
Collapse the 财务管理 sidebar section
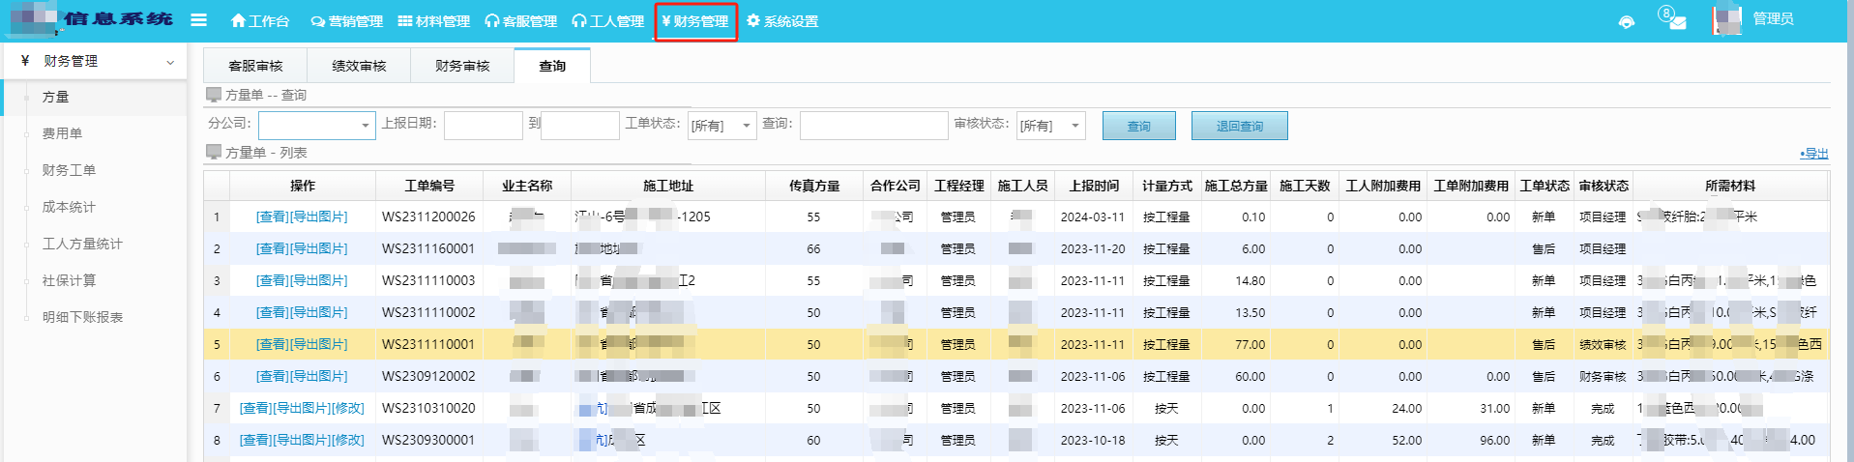tap(170, 62)
